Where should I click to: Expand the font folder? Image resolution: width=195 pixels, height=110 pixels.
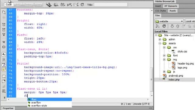click(x=164, y=56)
